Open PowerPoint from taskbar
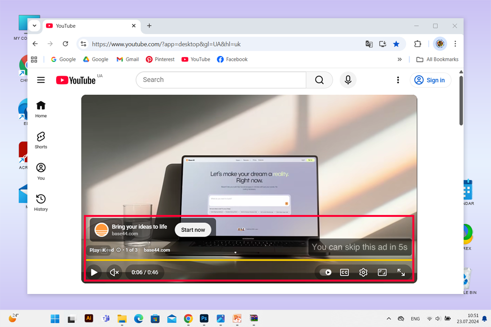 [237, 318]
